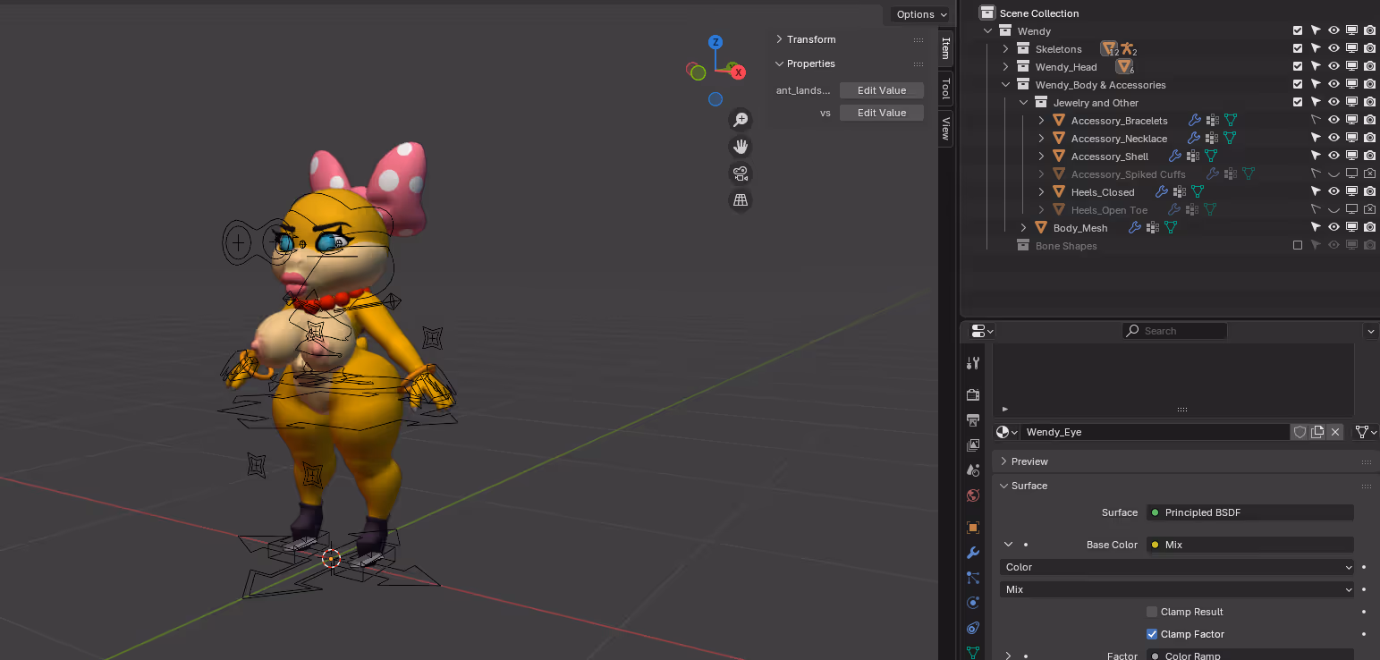Click the blue Z axis on gizmo
This screenshot has height=660, width=1380.
tap(715, 42)
